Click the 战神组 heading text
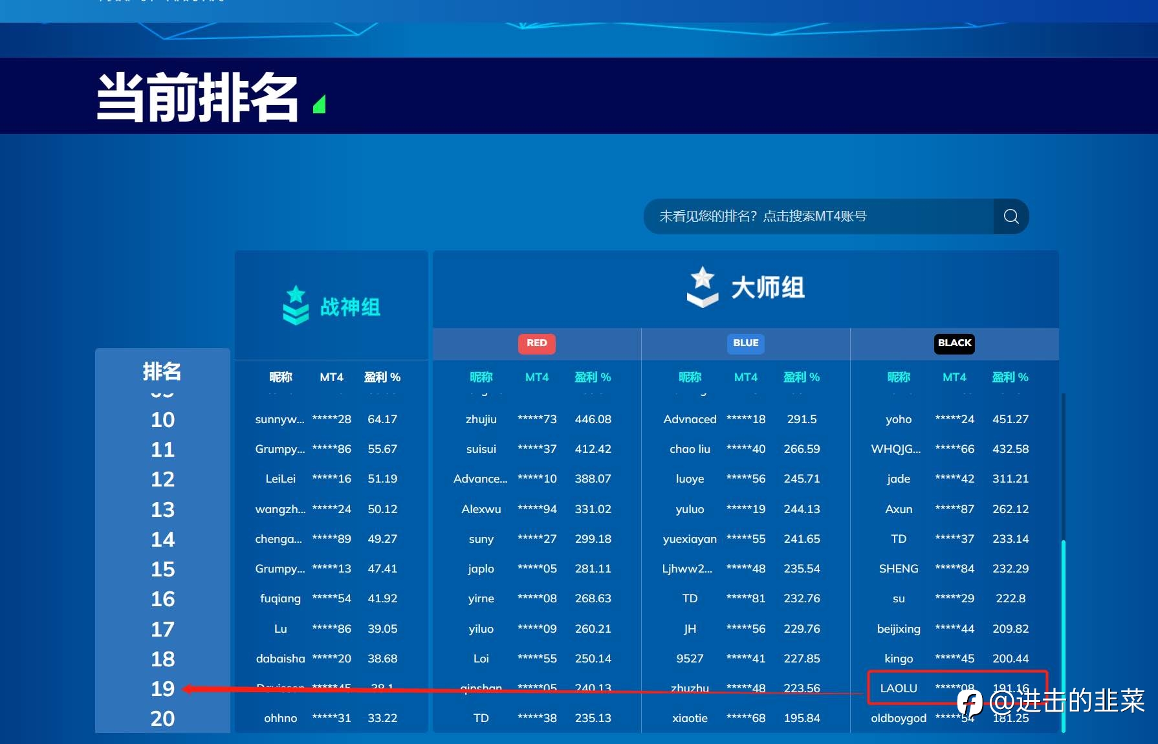The height and width of the screenshot is (744, 1158). tap(350, 307)
